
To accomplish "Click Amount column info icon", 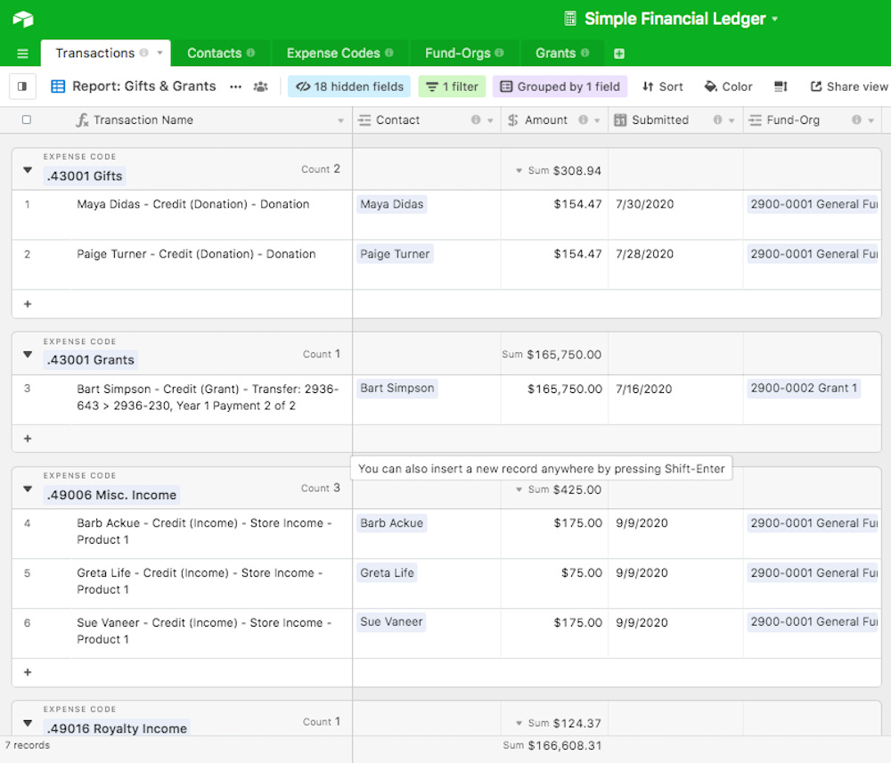I will [x=583, y=120].
